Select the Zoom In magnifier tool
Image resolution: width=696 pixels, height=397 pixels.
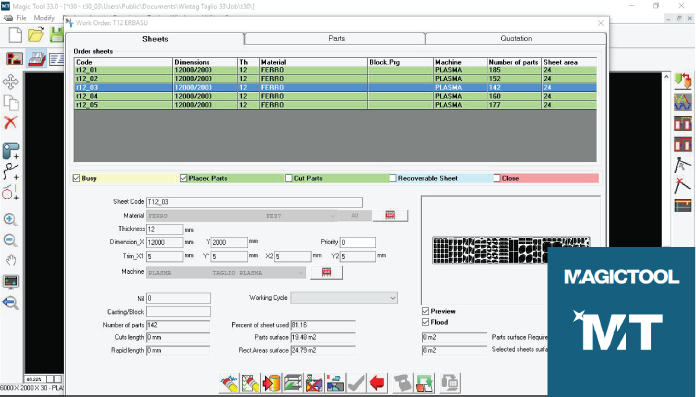point(11,220)
